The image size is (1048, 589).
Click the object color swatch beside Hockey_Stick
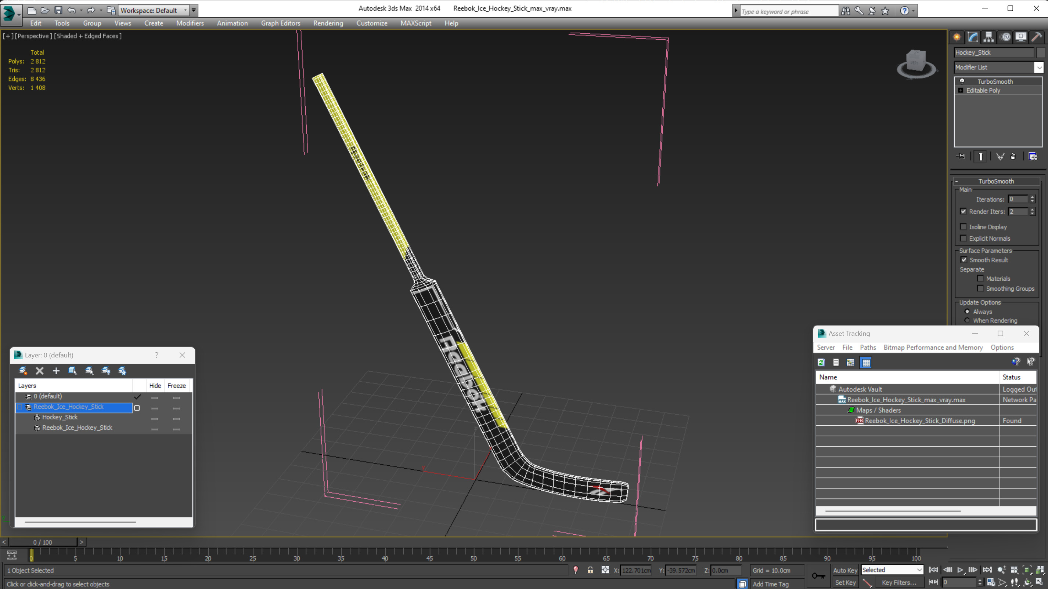pyautogui.click(x=1041, y=52)
